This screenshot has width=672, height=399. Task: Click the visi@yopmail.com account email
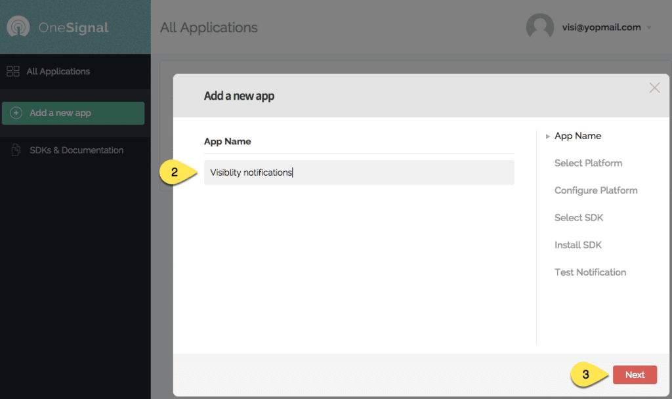(x=600, y=28)
